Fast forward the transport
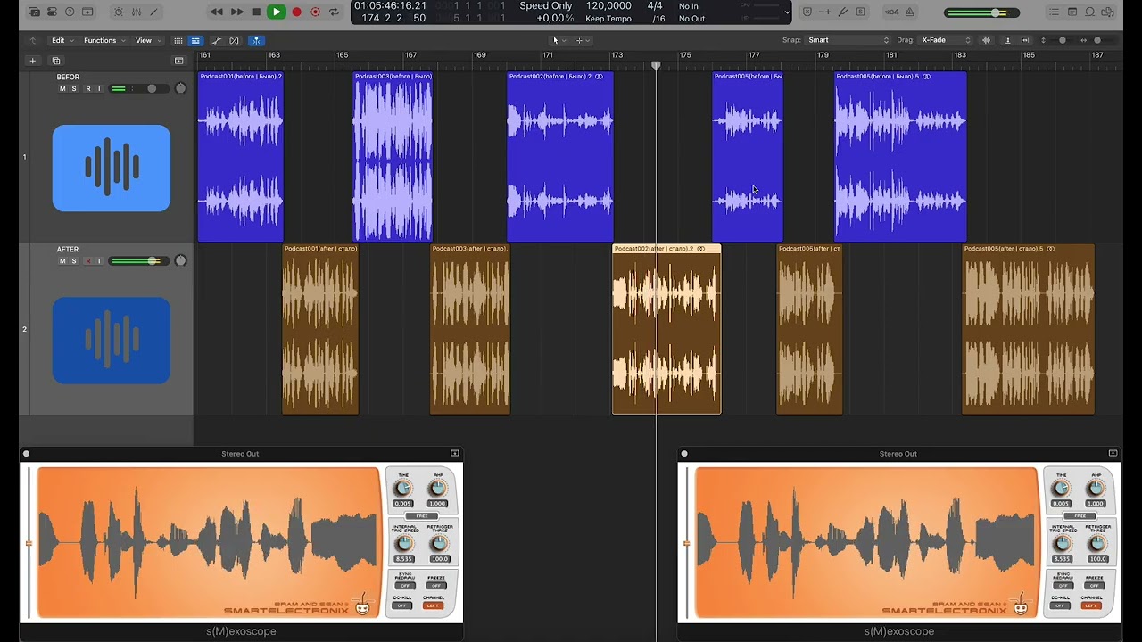The image size is (1142, 642). coord(236,12)
